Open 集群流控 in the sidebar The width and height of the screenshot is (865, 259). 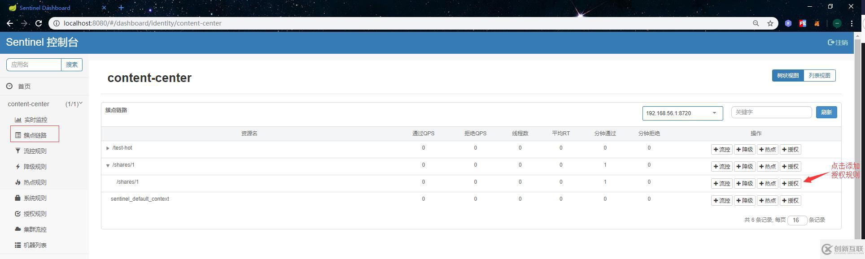(x=31, y=229)
